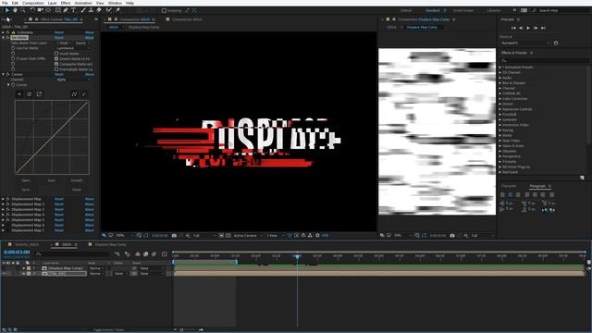This screenshot has width=592, height=333.
Task: Open the Curves Channel Alpha dropdown
Action: click(74, 80)
